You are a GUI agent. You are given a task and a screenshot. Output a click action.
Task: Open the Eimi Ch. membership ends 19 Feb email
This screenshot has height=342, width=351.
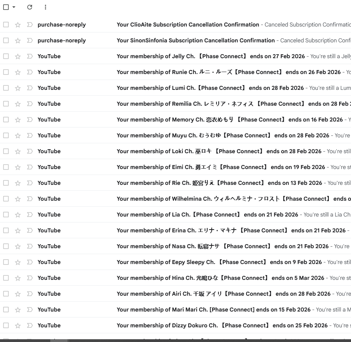pyautogui.click(x=221, y=167)
